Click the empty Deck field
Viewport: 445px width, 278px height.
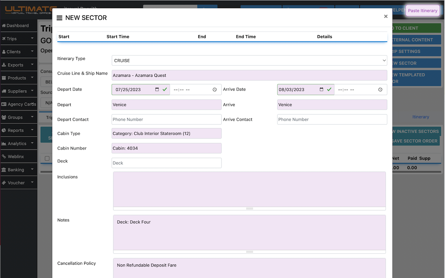pos(167,163)
